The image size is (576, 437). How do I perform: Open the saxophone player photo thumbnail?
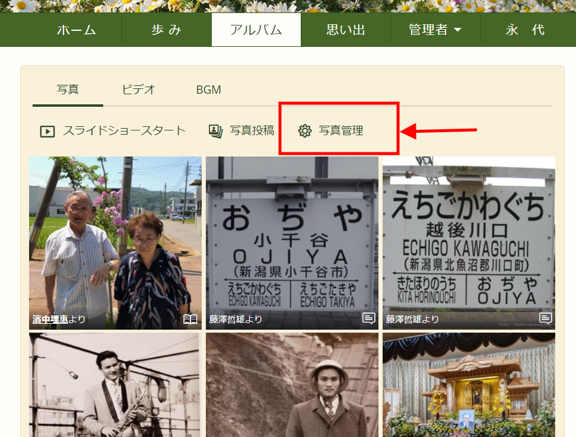pyautogui.click(x=114, y=385)
